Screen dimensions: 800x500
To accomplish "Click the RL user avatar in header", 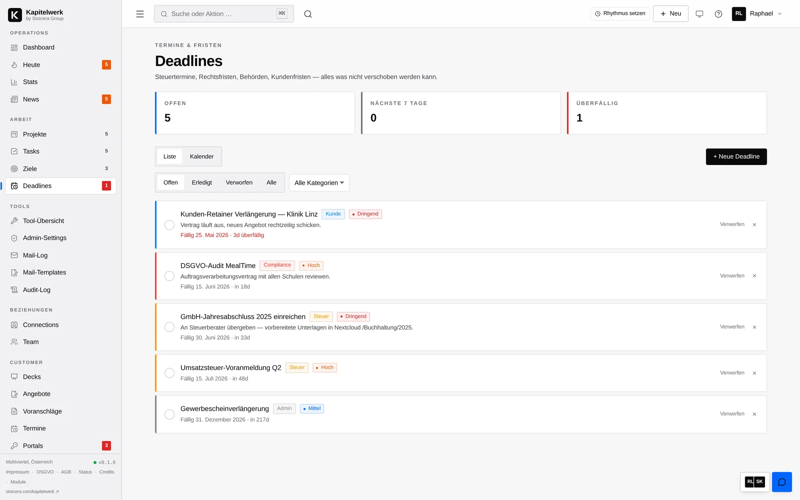I will (739, 14).
